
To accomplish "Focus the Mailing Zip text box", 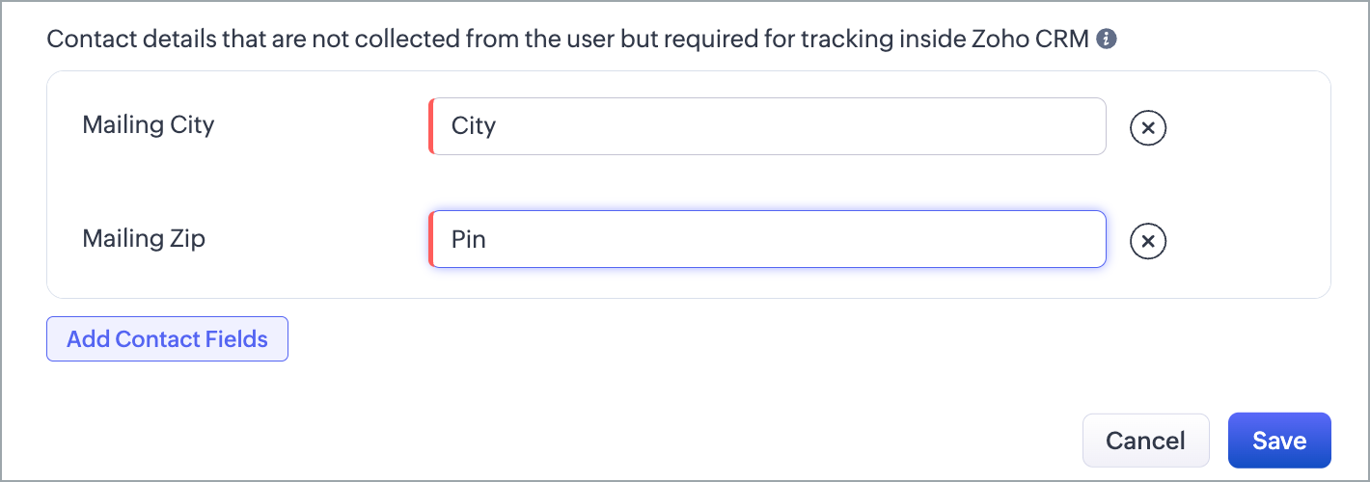I will (x=767, y=239).
